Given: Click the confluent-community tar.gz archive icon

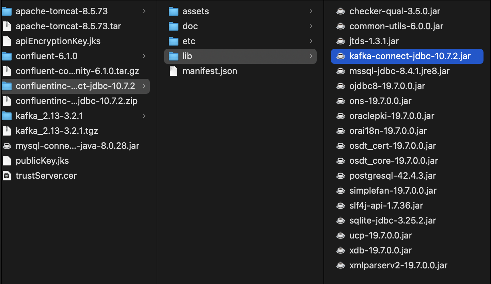Looking at the screenshot, I should (7, 71).
